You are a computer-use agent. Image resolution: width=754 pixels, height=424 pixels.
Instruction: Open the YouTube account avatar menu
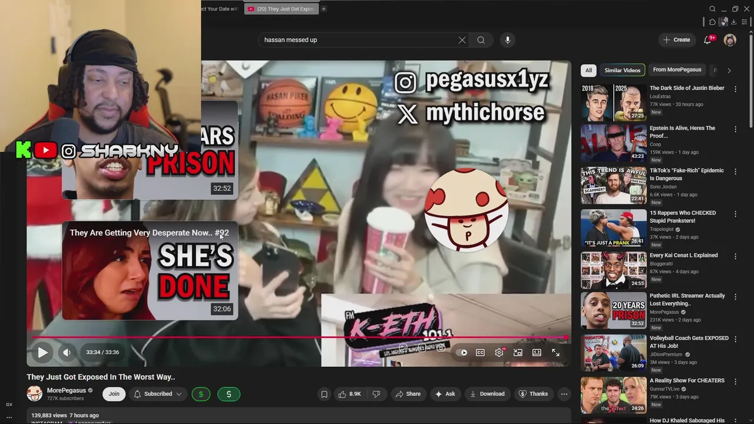click(730, 40)
